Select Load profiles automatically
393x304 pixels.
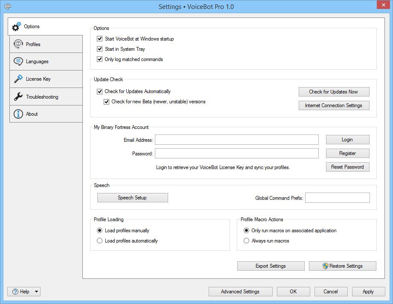[100, 241]
